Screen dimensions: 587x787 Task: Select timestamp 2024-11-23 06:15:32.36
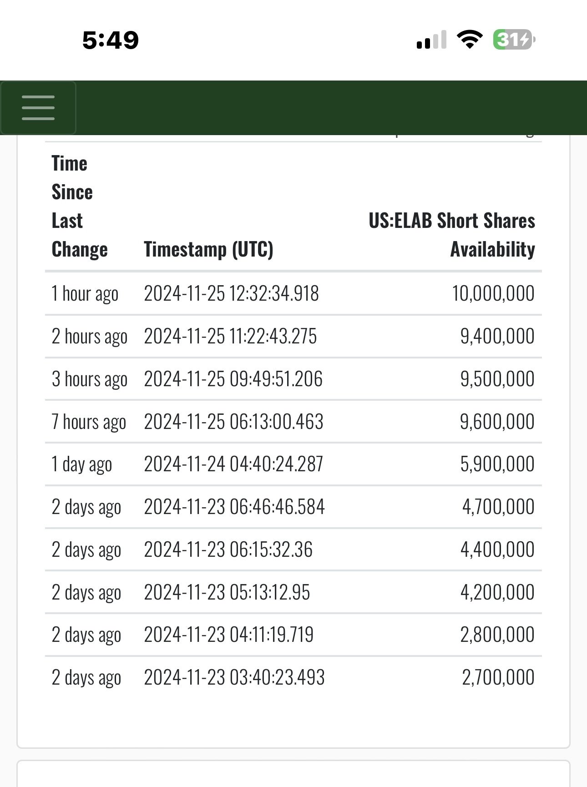tap(228, 550)
